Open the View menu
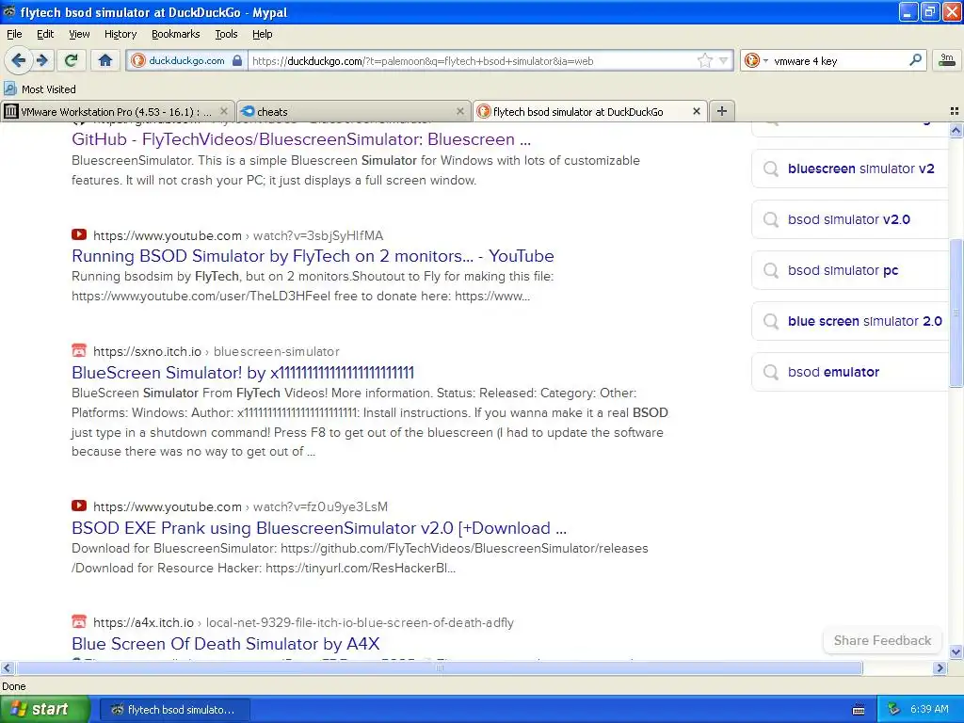This screenshot has width=964, height=723. [79, 34]
